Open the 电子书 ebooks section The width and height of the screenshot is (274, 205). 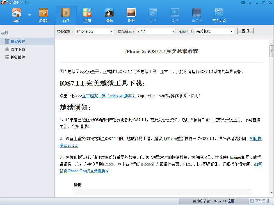197,15
